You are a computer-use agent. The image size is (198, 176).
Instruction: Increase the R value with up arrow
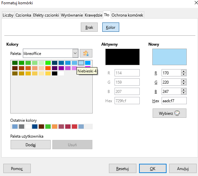[184, 71]
